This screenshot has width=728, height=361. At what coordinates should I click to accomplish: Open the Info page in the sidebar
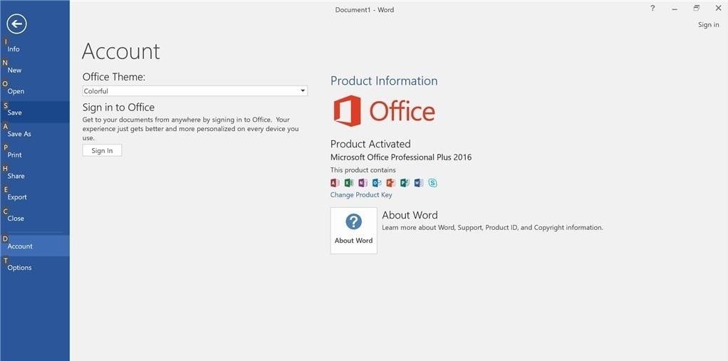click(35, 48)
